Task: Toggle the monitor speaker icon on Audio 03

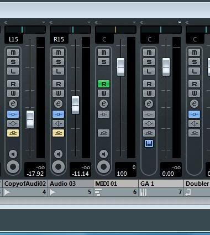Action: click(x=59, y=154)
